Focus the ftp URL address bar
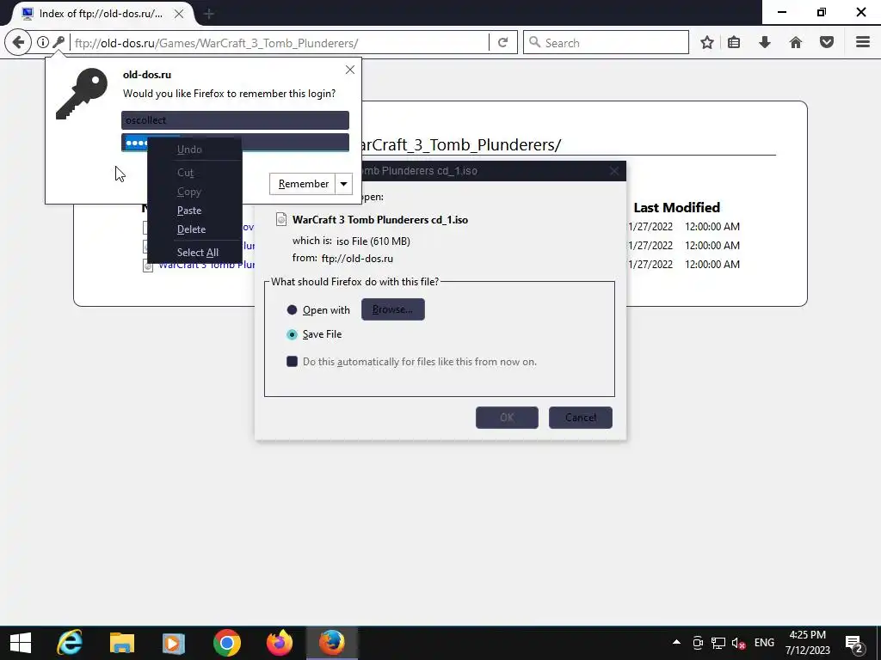 (x=279, y=43)
